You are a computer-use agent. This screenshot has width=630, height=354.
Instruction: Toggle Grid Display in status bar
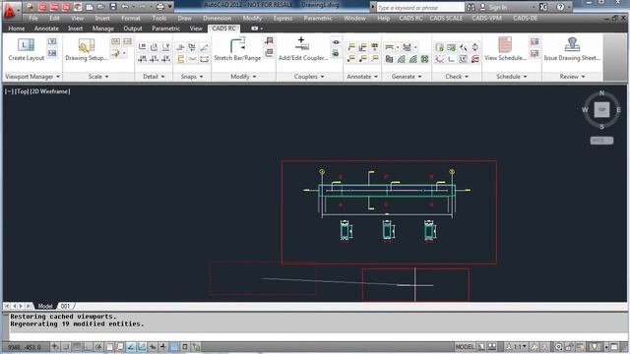[x=77, y=347]
